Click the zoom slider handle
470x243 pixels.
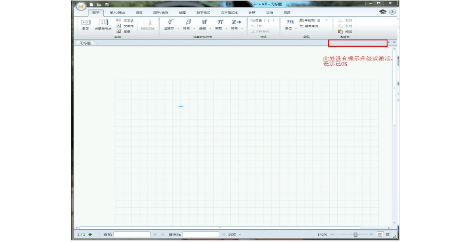coord(356,235)
